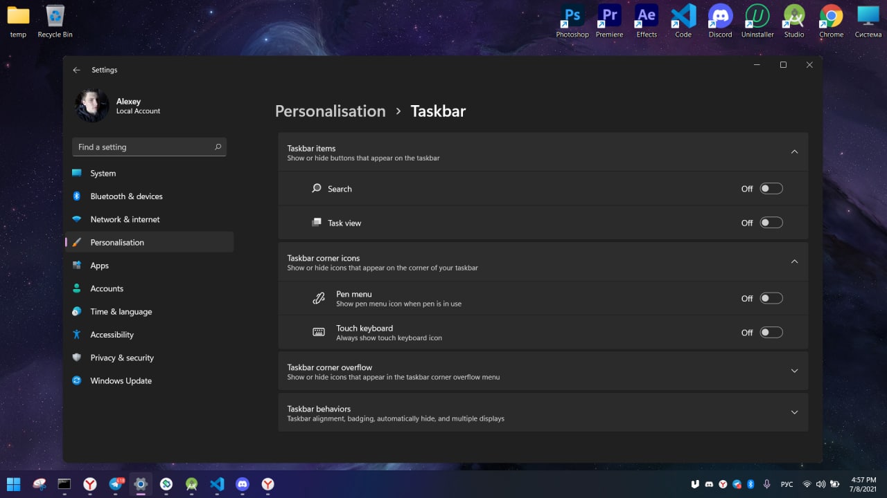Screen dimensions: 887x498
Task: Click the Find a setting search box
Action: [x=149, y=147]
